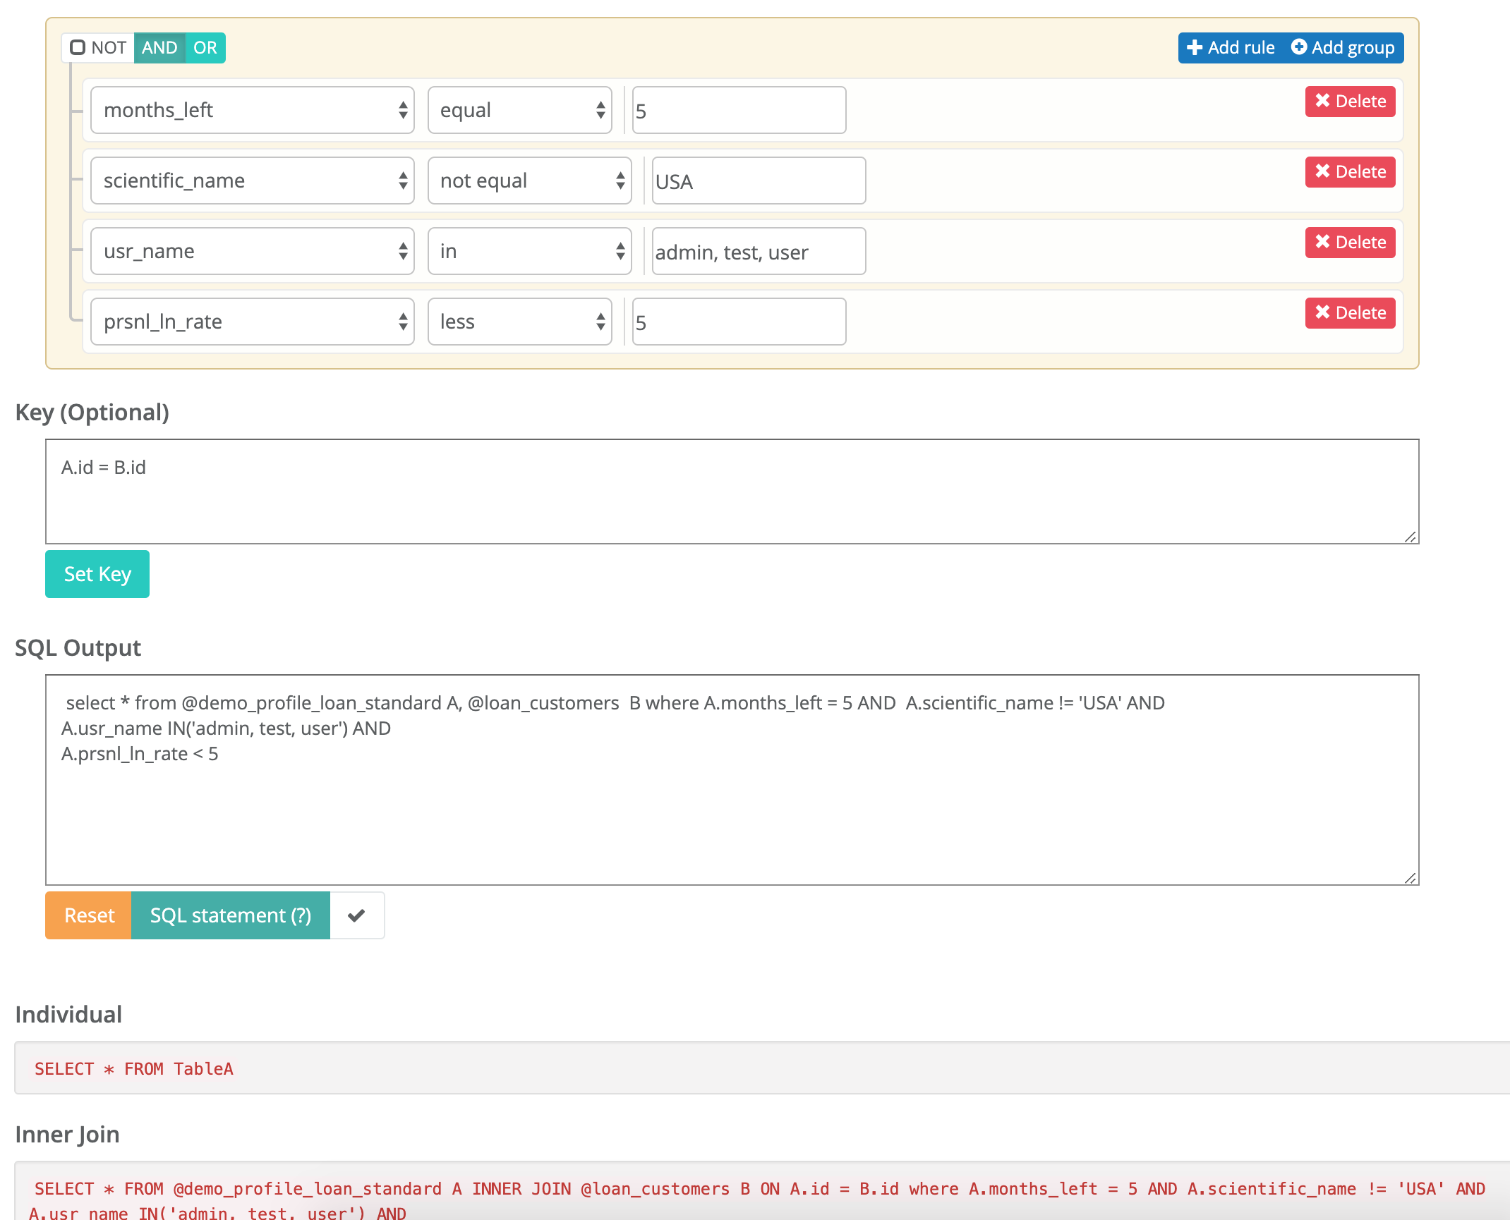Click the SQL Output heading
The image size is (1510, 1220).
[78, 648]
